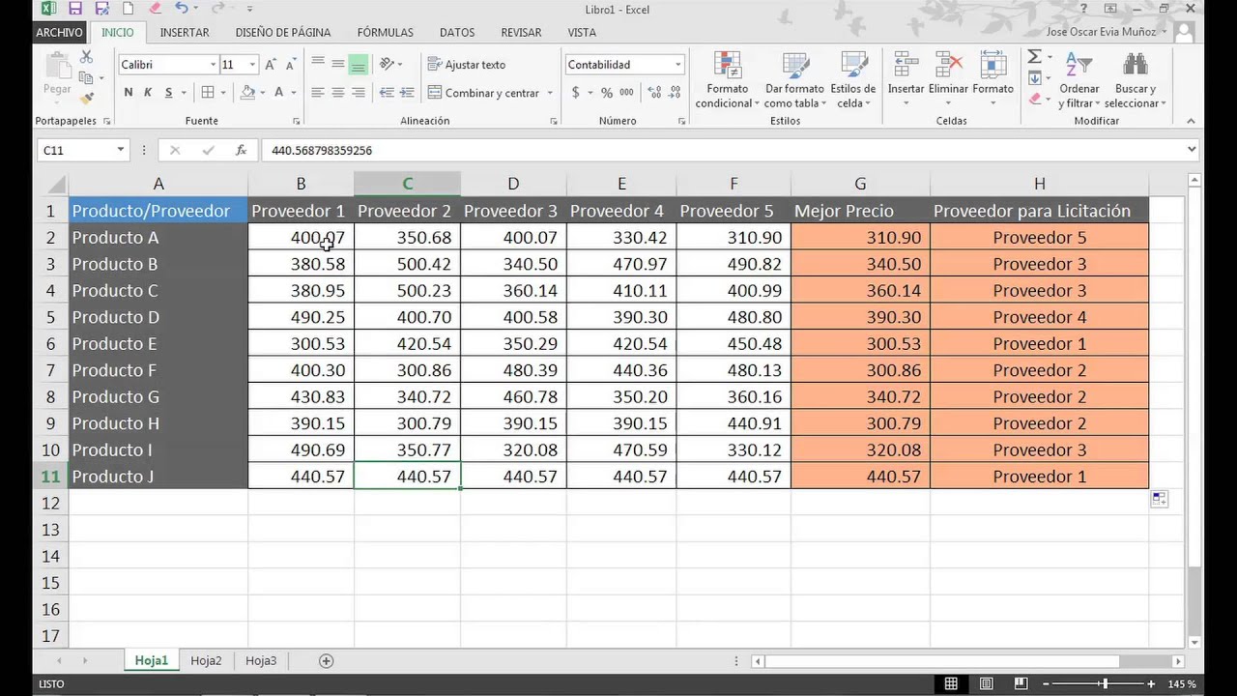Switch to the Hoja2 sheet tab

pos(206,661)
